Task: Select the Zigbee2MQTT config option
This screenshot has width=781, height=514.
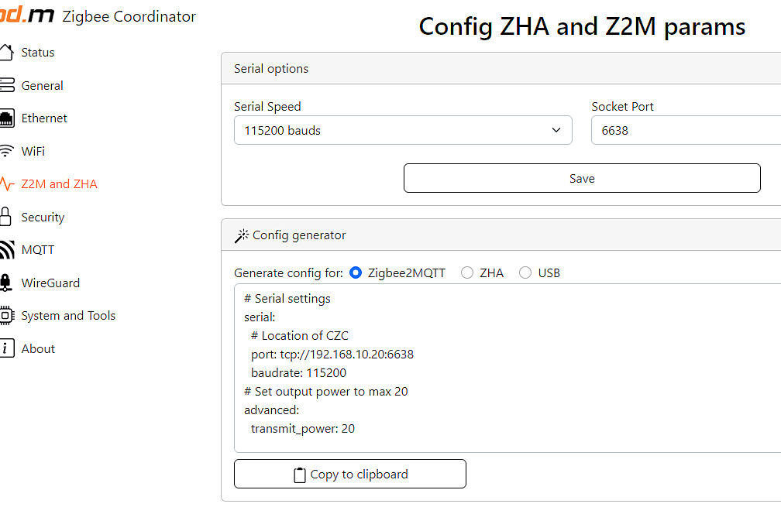Action: [x=356, y=272]
